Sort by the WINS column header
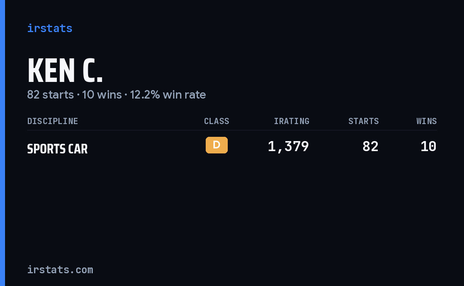464x286 pixels. click(x=426, y=121)
